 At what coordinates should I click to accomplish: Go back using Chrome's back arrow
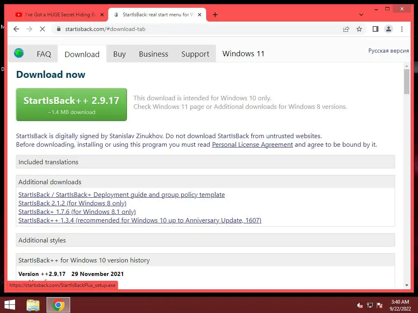pyautogui.click(x=16, y=29)
